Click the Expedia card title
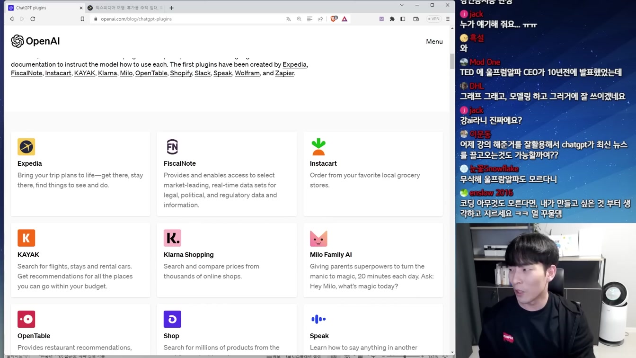636x358 pixels. click(x=30, y=163)
